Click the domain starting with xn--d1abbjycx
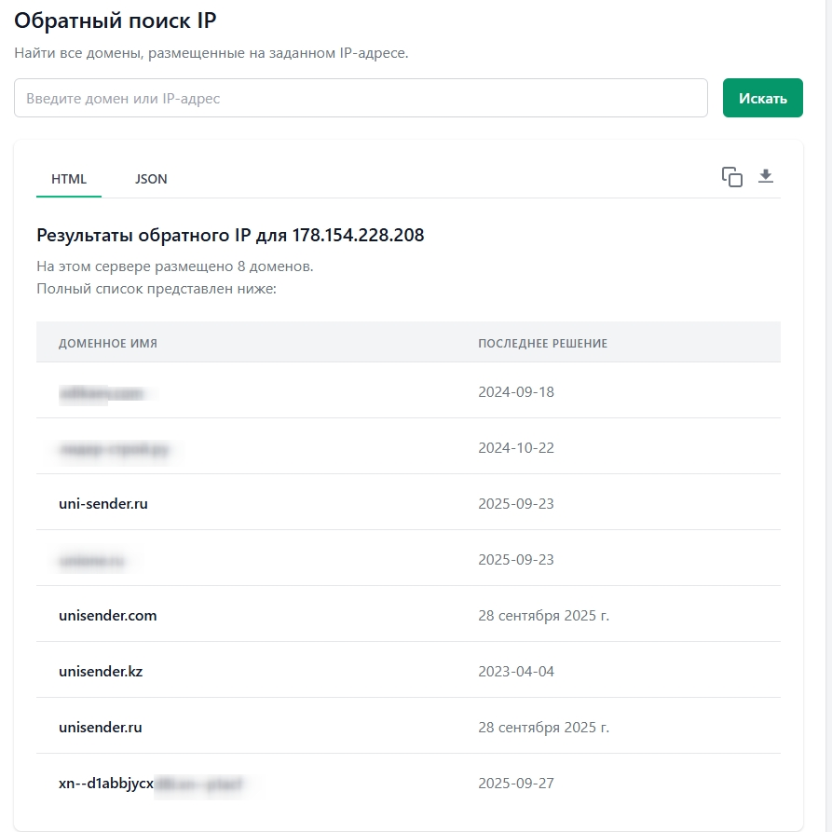This screenshot has width=832, height=832. 106,784
